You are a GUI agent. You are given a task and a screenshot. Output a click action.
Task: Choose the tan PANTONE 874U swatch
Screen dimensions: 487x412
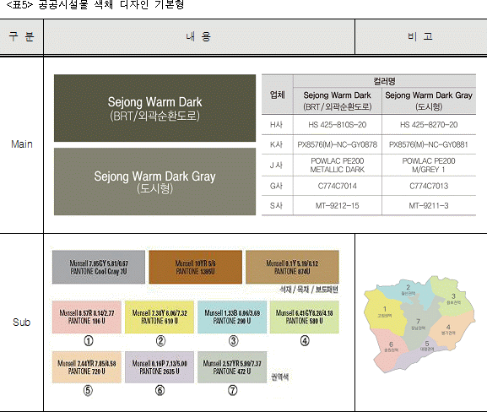click(292, 268)
